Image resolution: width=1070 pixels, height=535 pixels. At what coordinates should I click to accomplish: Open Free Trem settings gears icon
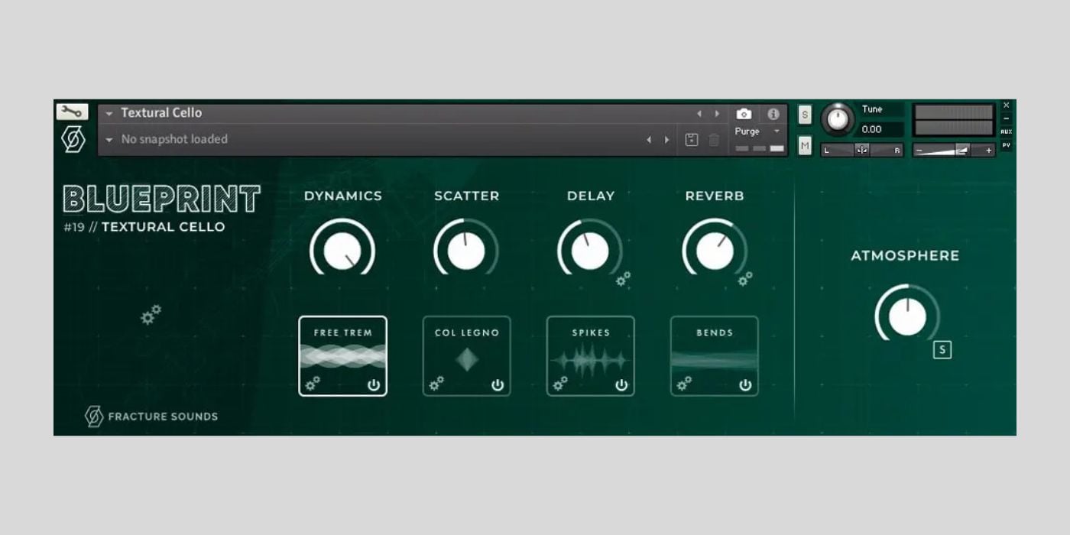pyautogui.click(x=313, y=384)
